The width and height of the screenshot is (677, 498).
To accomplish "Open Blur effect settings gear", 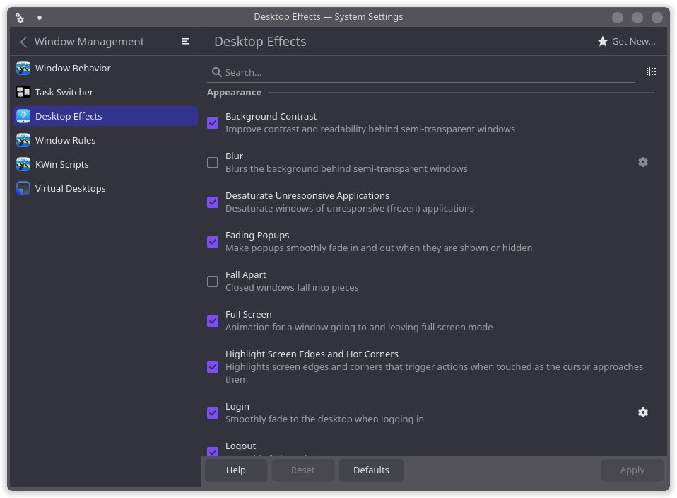I will [642, 162].
